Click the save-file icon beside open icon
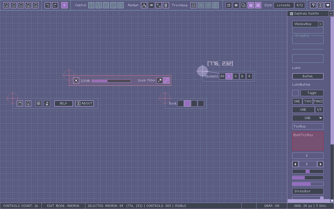 (x=28, y=103)
